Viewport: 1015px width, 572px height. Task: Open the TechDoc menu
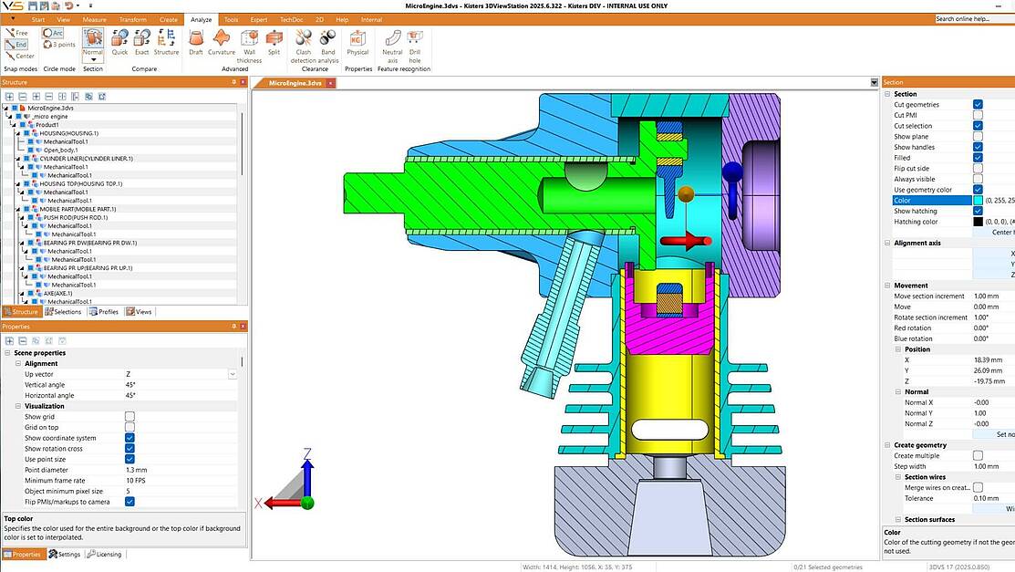coord(291,18)
